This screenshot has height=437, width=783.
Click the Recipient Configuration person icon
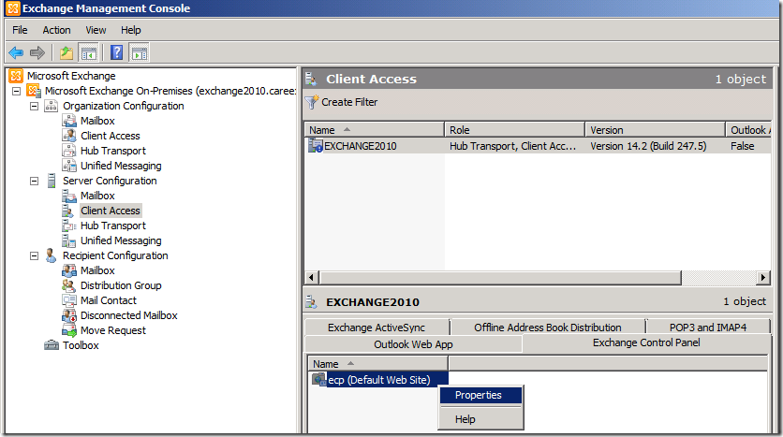[51, 255]
